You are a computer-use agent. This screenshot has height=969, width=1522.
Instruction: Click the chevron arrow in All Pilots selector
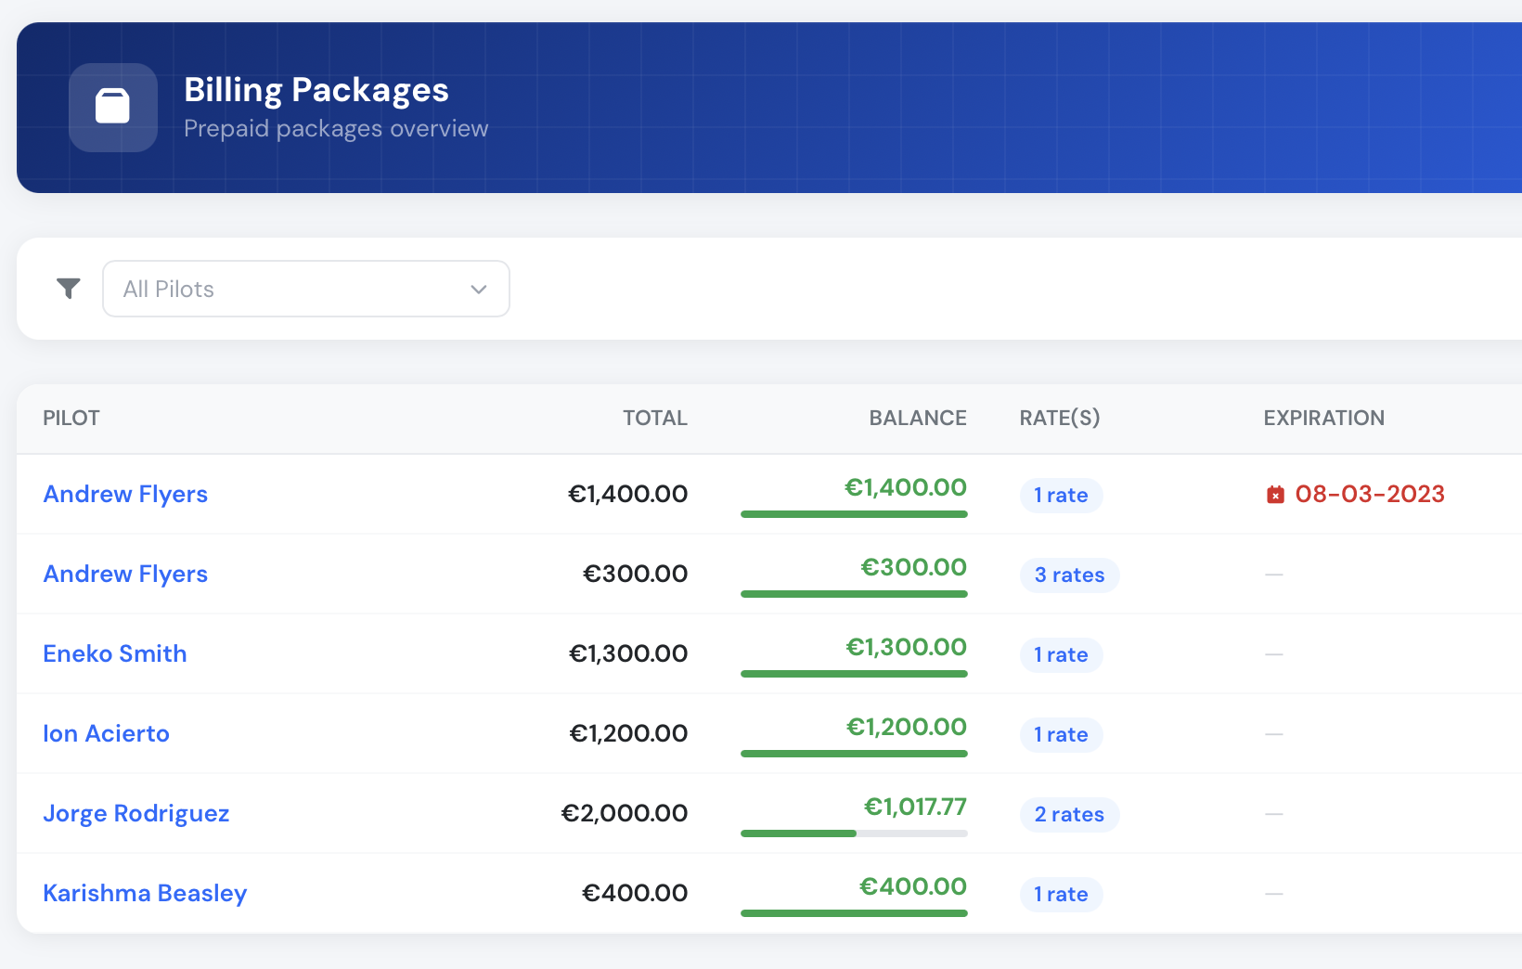[x=479, y=290]
